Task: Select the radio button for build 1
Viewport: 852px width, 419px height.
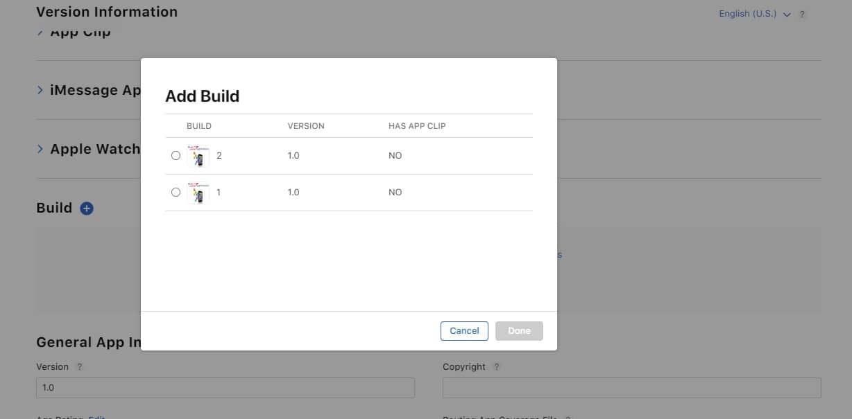Action: 176,193
